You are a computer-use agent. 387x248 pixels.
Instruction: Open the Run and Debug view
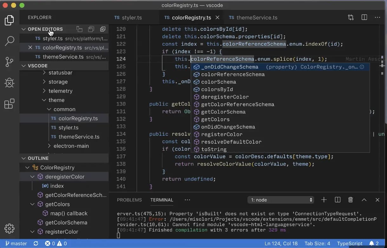pyautogui.click(x=9, y=83)
